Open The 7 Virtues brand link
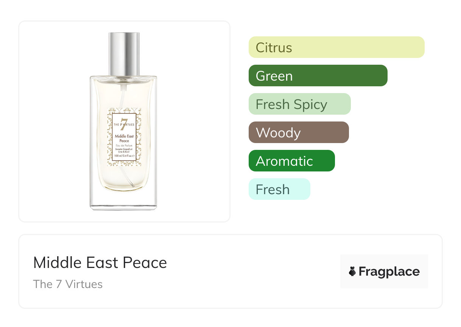Screen dimensions: 461x327 [x=68, y=284]
